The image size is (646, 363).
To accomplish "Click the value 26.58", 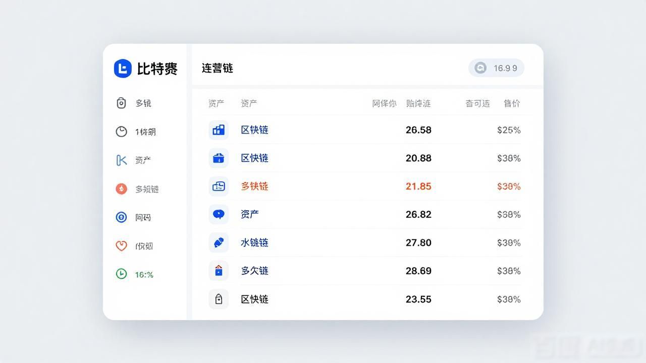I will pyautogui.click(x=418, y=130).
